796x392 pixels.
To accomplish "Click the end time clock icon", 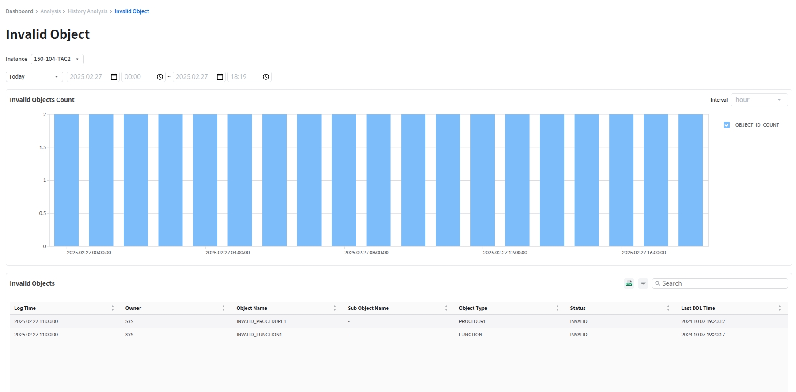I will [266, 77].
